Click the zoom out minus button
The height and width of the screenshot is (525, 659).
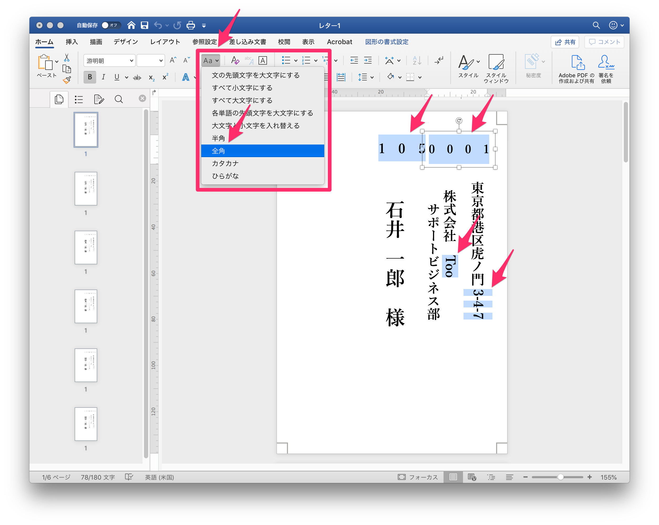click(x=525, y=477)
